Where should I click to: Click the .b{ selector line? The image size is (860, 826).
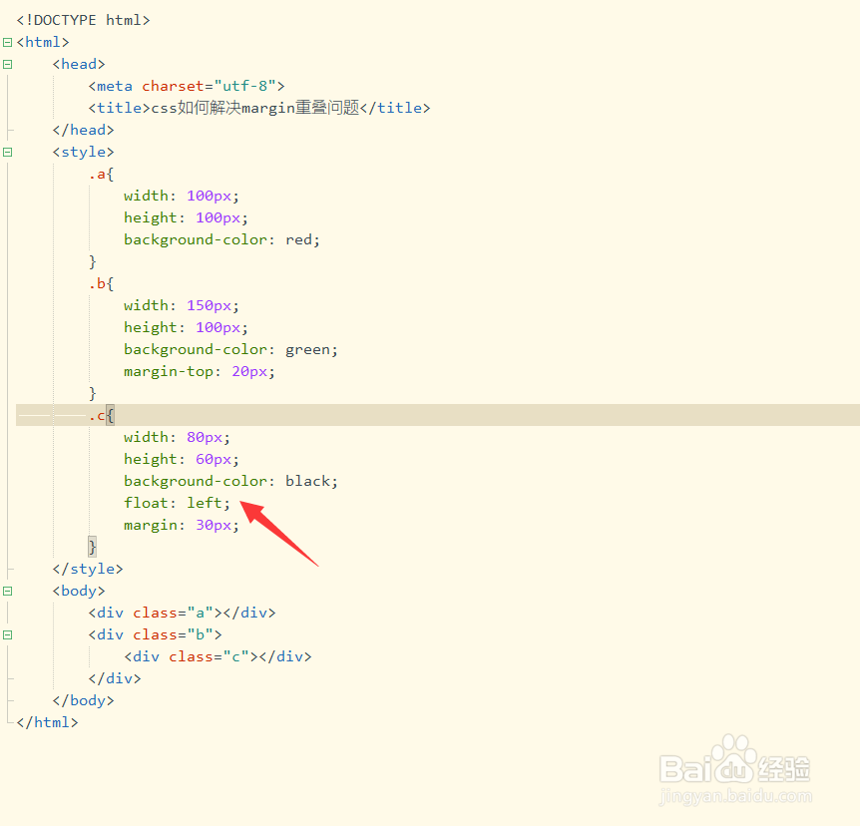click(102, 283)
